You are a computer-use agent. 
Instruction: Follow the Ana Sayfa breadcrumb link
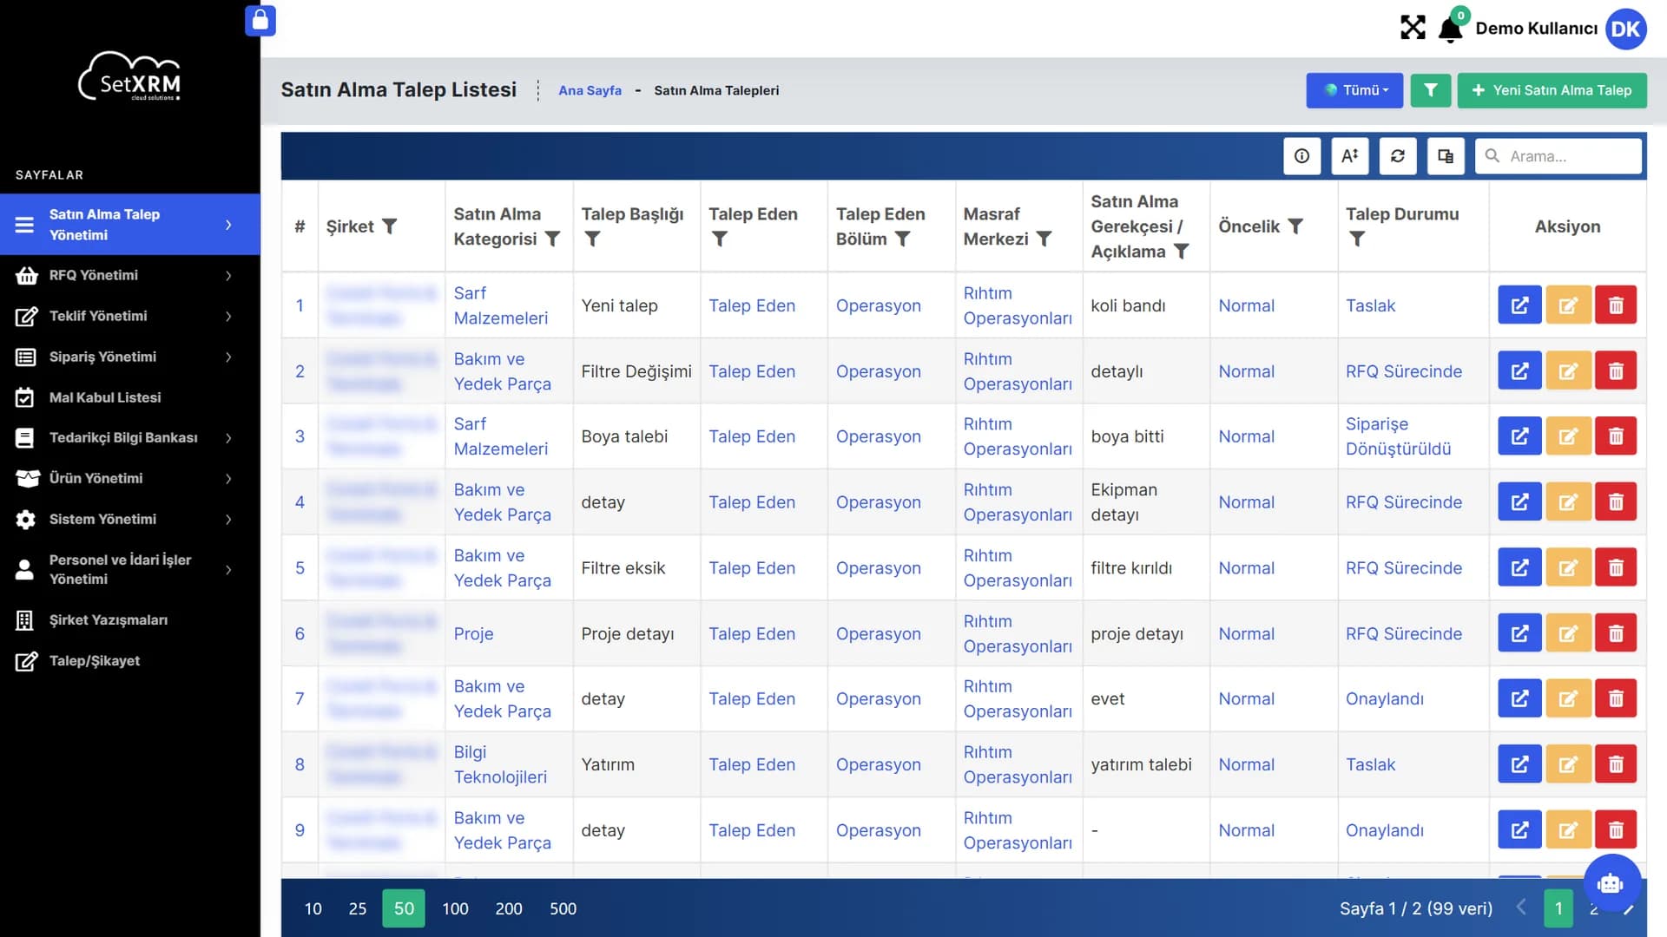590,90
